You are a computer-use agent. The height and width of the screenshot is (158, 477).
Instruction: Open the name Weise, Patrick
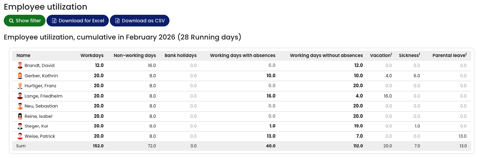[40, 136]
